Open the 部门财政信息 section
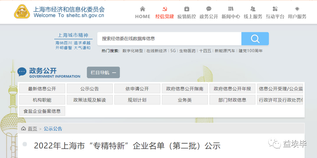The image size is (317, 158). click(x=232, y=100)
